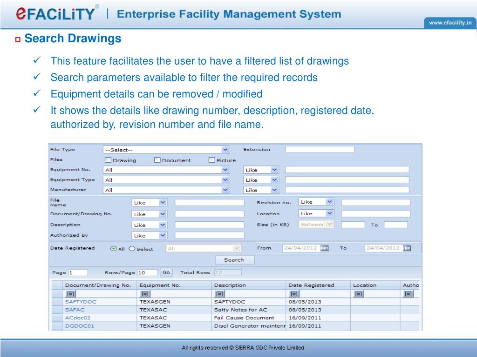
Task: Click the Total Rows field
Action: [x=228, y=272]
